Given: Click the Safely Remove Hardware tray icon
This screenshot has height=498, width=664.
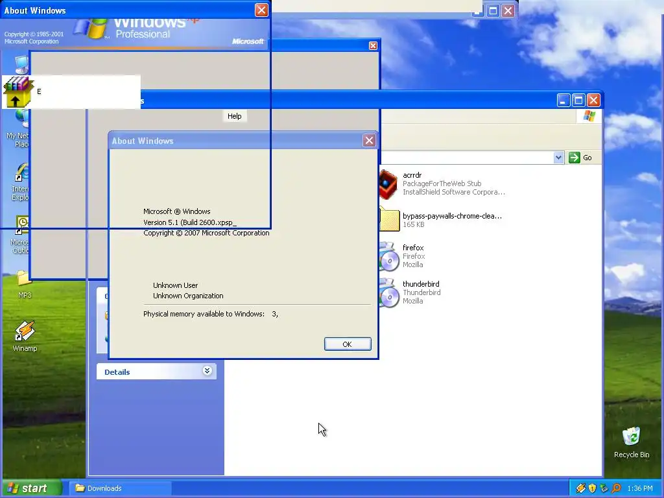Looking at the screenshot, I should click(x=604, y=488).
